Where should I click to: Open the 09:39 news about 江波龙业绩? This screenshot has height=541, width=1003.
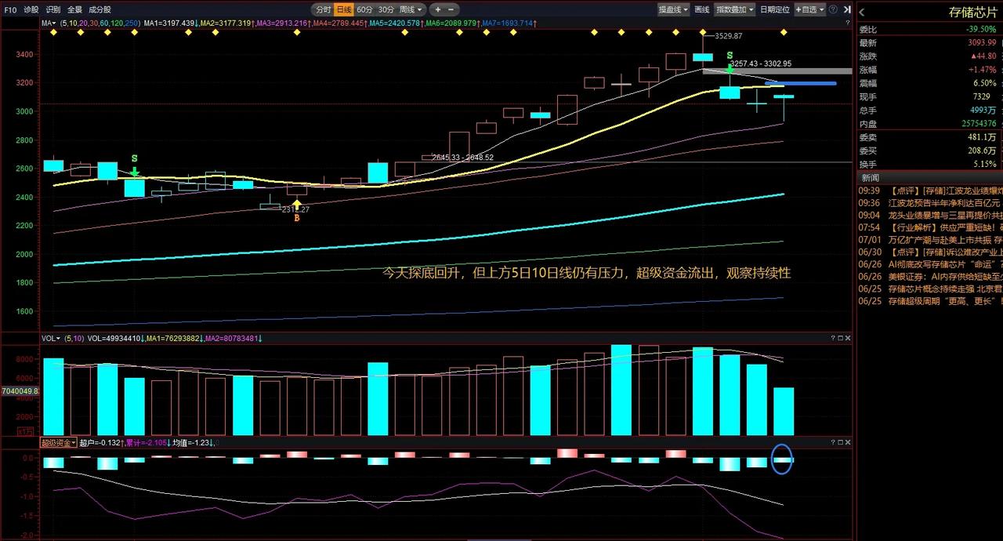[930, 191]
